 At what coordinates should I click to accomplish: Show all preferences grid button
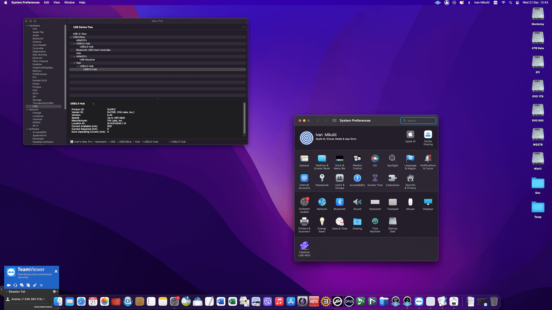coord(334,121)
